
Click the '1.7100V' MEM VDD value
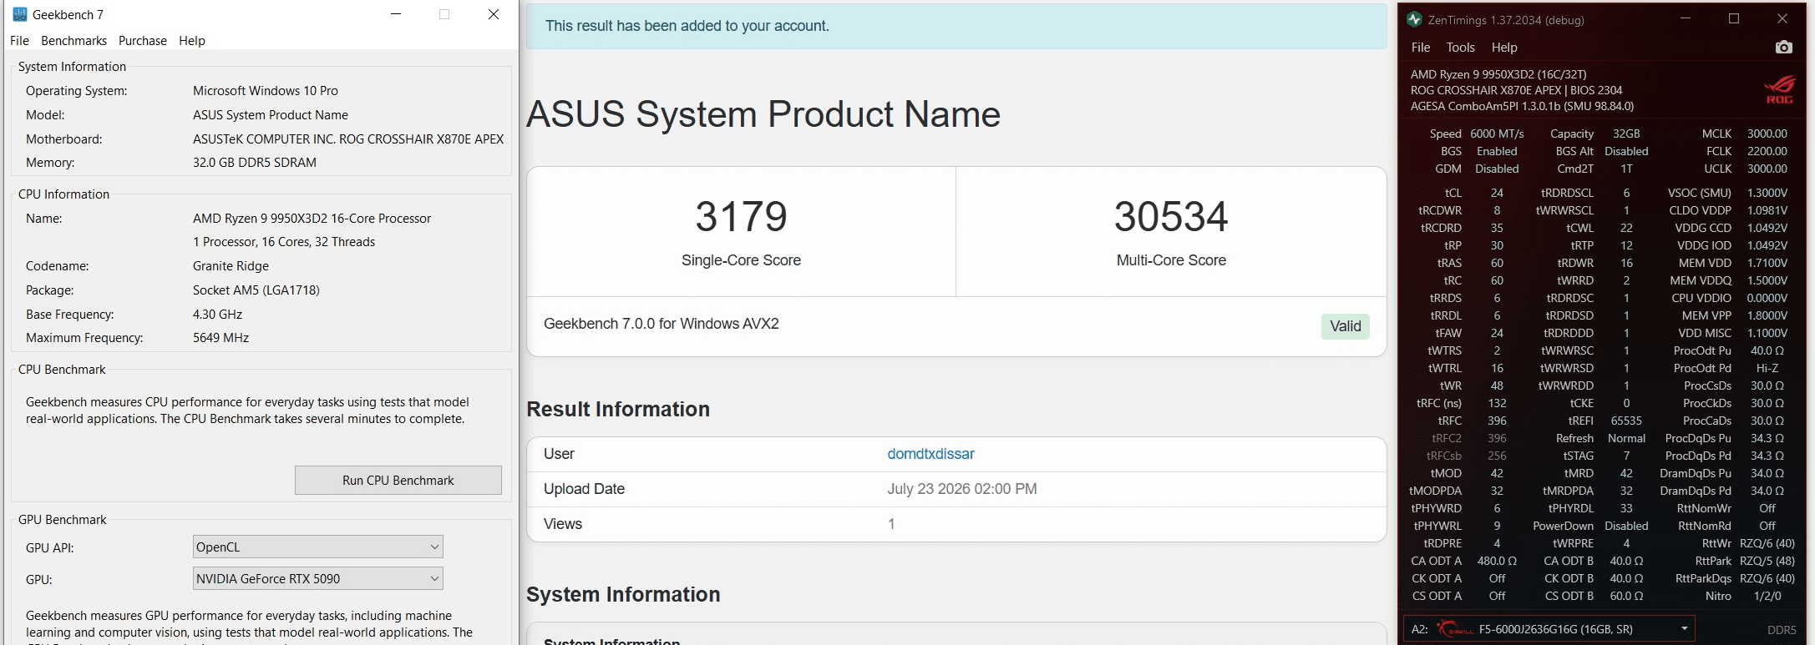tap(1767, 263)
